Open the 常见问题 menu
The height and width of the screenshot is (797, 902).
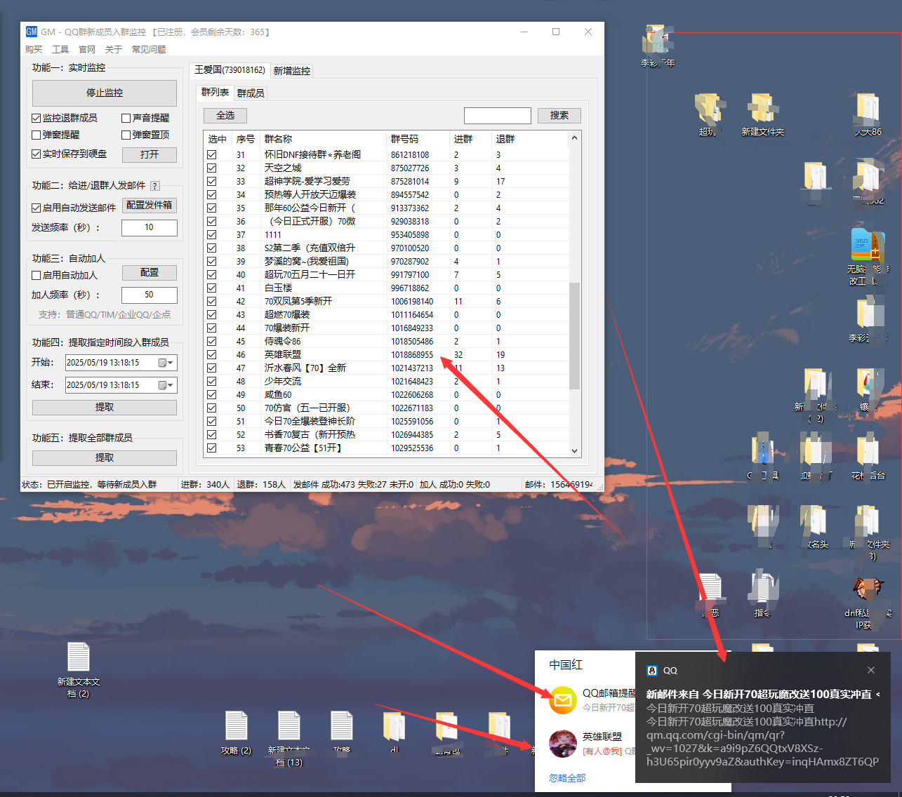149,50
